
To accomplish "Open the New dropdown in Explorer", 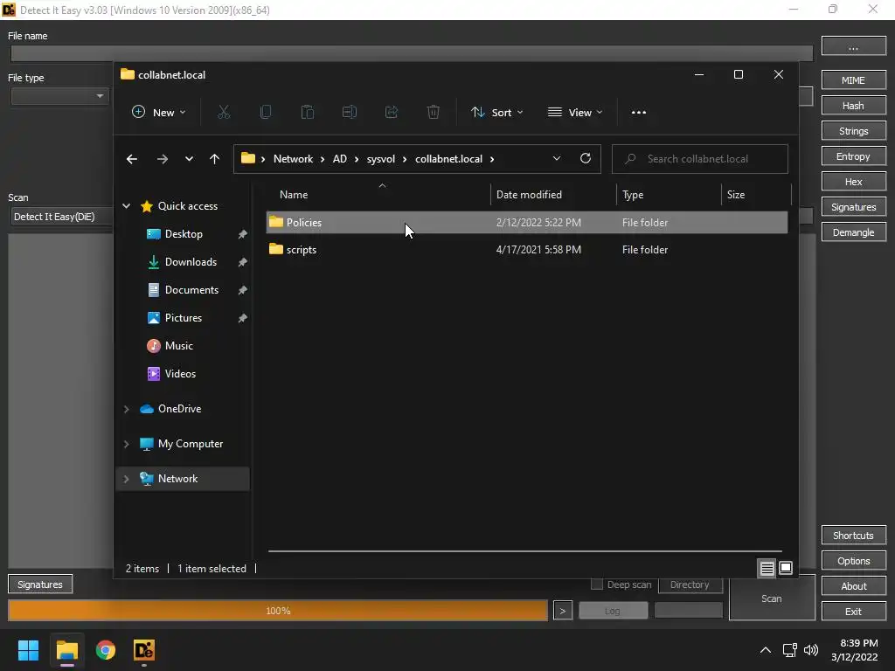I will pyautogui.click(x=159, y=113).
